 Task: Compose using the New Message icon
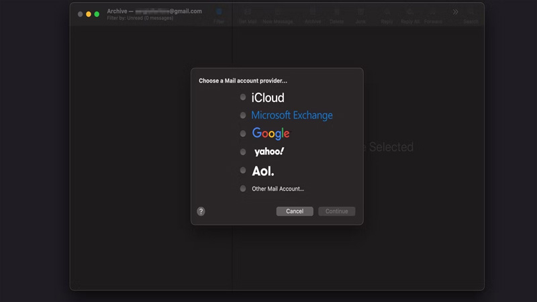click(x=277, y=13)
